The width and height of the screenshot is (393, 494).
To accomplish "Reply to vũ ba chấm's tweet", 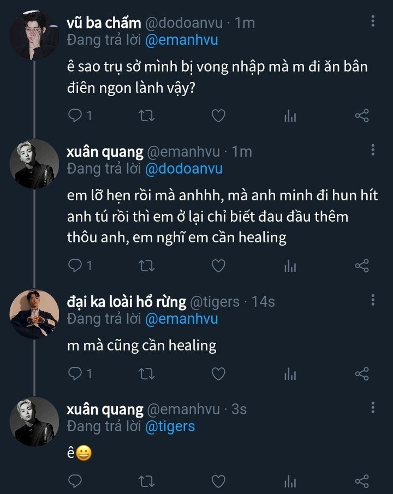I will pyautogui.click(x=75, y=116).
